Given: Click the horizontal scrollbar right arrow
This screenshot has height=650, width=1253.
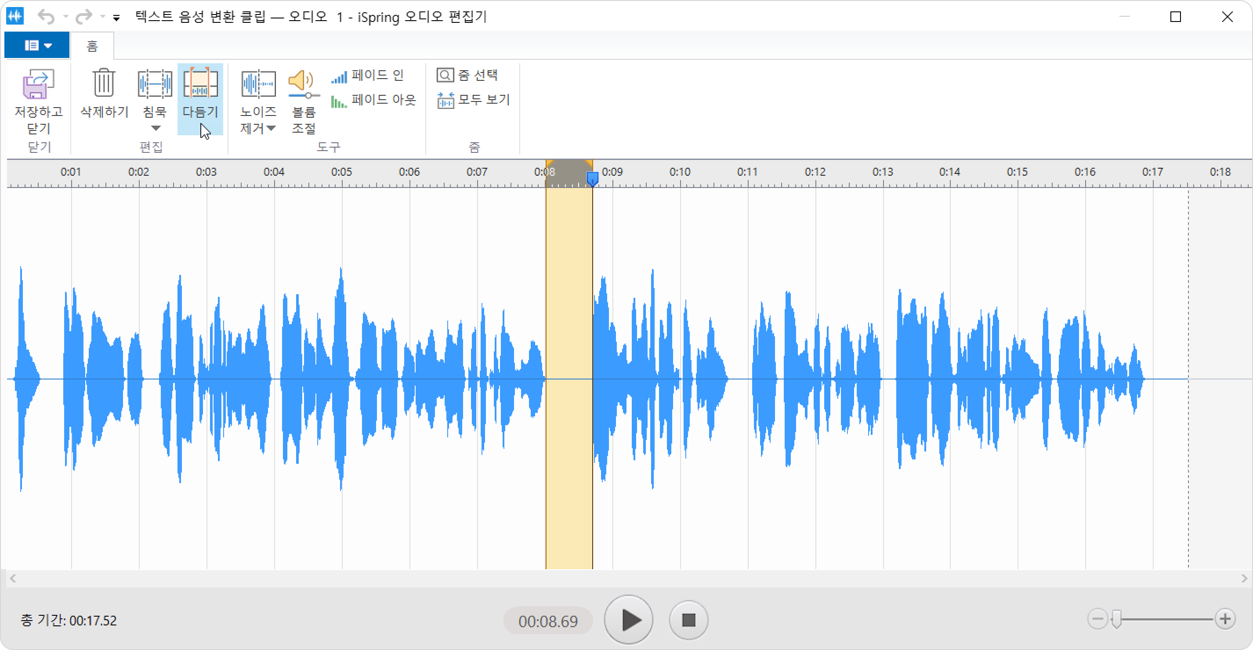Looking at the screenshot, I should click(1244, 578).
